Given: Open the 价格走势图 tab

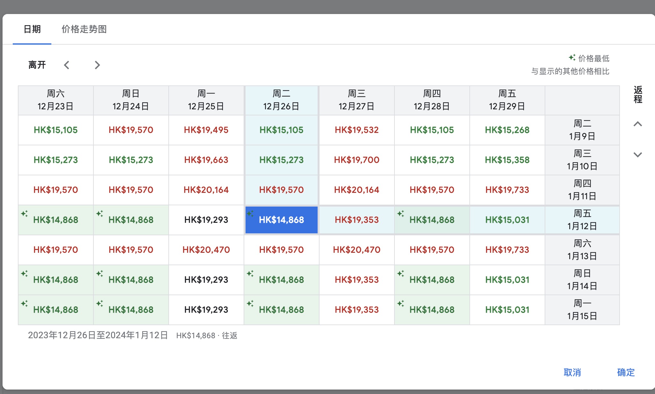Looking at the screenshot, I should 84,29.
